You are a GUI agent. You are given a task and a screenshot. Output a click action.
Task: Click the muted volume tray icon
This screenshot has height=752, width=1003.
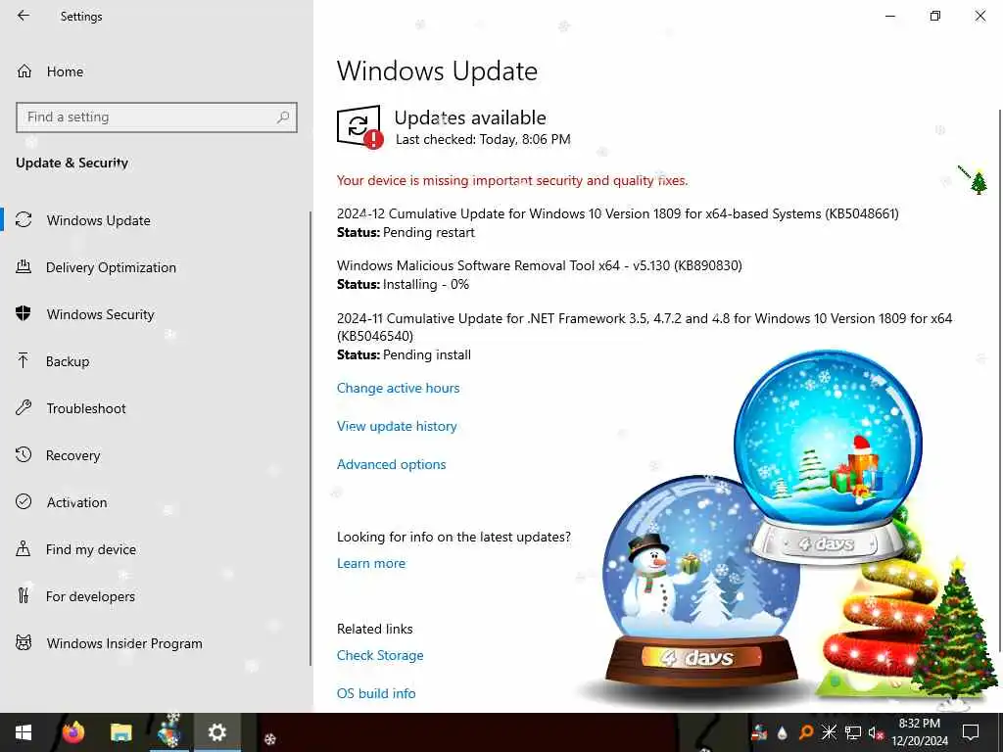[x=876, y=732]
